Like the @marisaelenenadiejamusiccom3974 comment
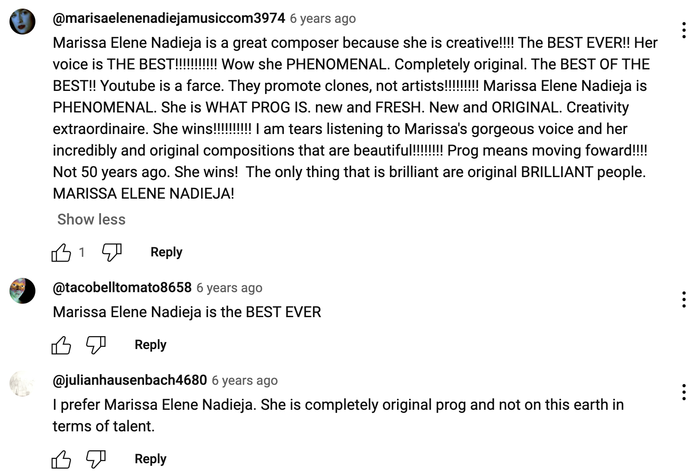The width and height of the screenshot is (694, 474). [61, 253]
